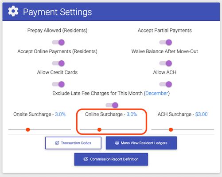Click the Online Surcharge slider handle
The height and width of the screenshot is (177, 222).
99,130
